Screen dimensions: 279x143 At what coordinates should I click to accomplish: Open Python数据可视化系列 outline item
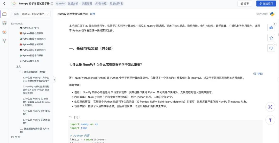(33, 39)
